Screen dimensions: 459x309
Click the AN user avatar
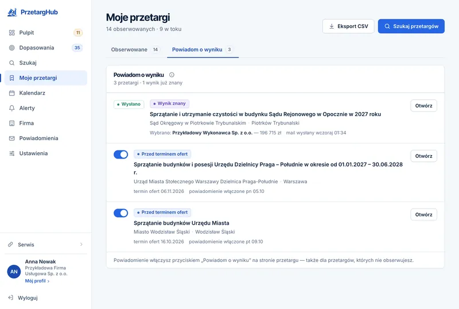(x=14, y=272)
